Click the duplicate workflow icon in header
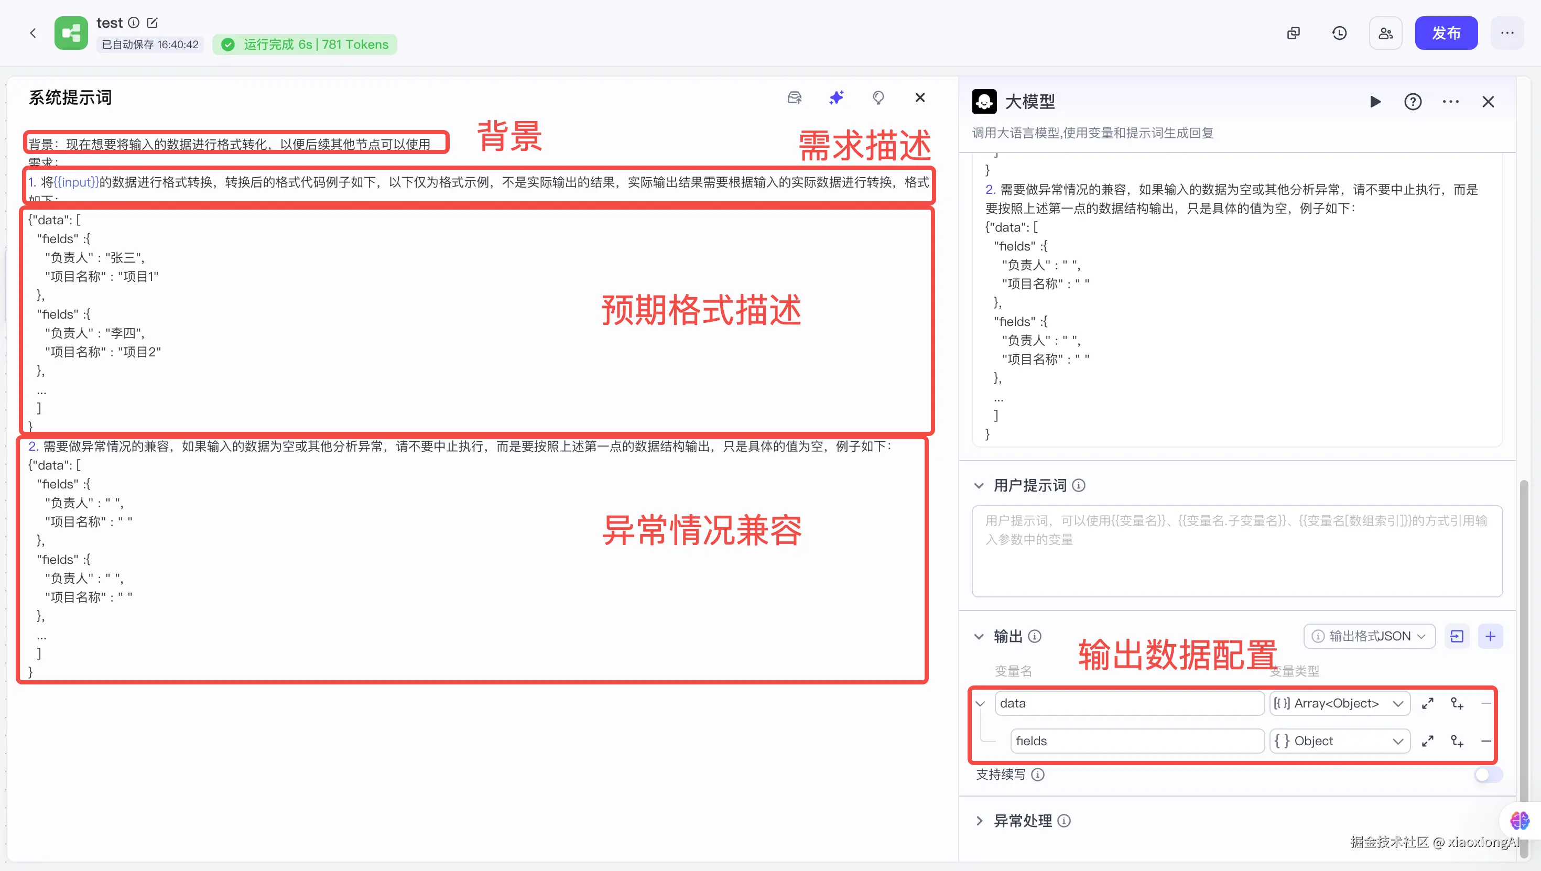Viewport: 1541px width, 871px height. (1294, 33)
